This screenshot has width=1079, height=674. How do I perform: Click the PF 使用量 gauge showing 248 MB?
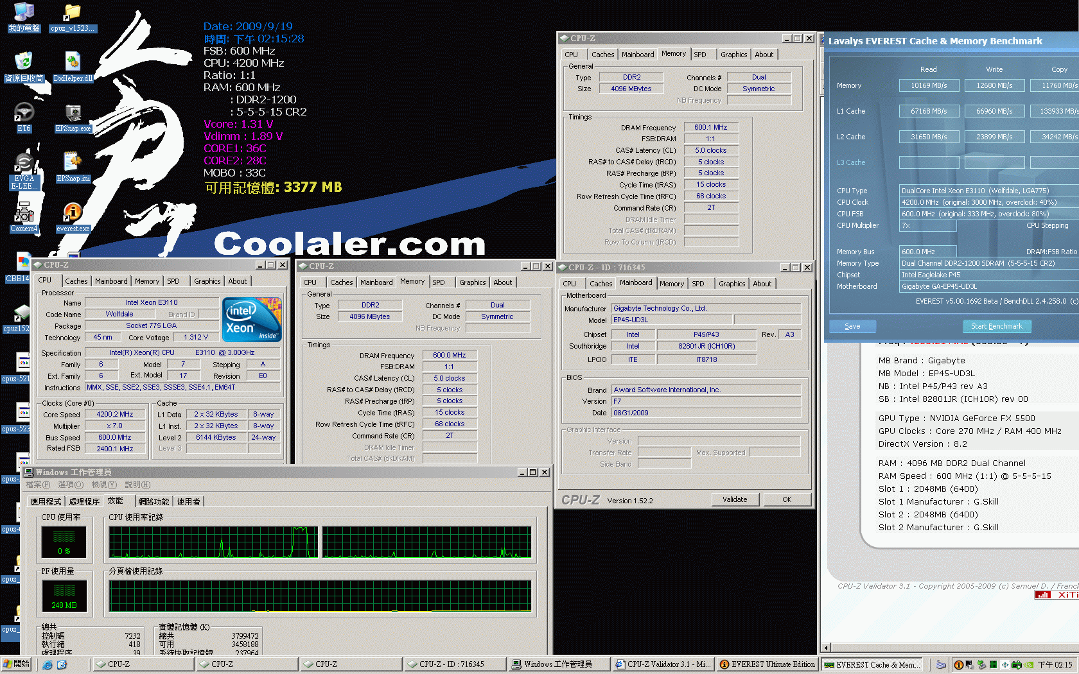[64, 596]
